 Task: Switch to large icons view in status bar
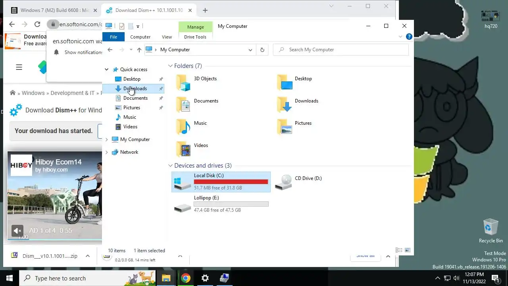407,250
